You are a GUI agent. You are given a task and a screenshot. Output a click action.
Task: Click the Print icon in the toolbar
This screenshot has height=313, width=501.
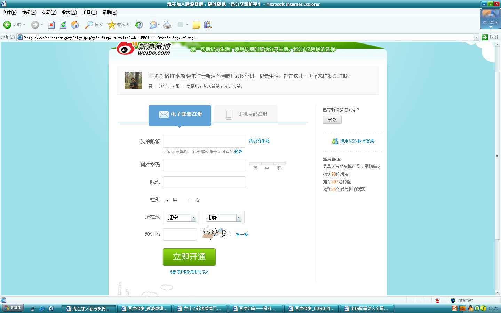167,25
